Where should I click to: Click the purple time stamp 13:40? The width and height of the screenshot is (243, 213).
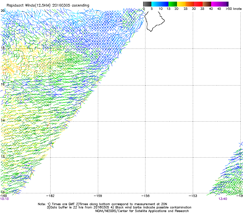pyautogui.click(x=223, y=199)
